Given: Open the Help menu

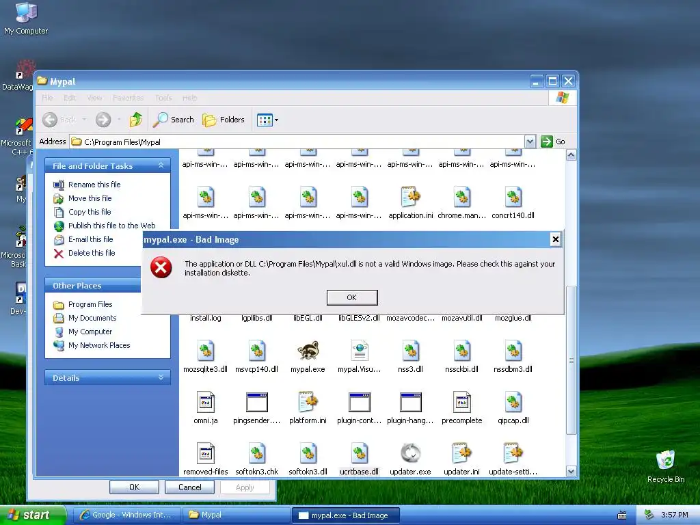Looking at the screenshot, I should tap(190, 98).
